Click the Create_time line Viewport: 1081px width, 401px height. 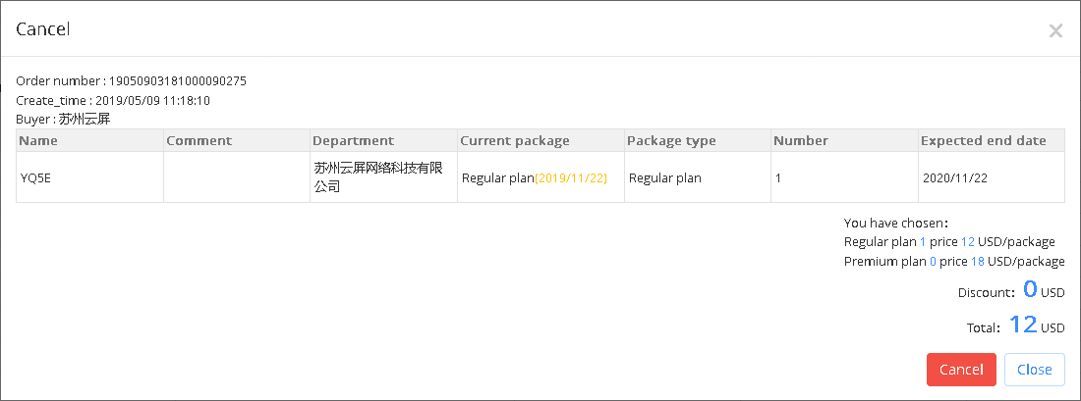(113, 100)
